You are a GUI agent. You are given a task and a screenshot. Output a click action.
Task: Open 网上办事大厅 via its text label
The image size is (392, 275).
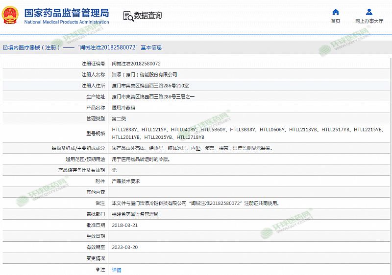pyautogui.click(x=368, y=21)
